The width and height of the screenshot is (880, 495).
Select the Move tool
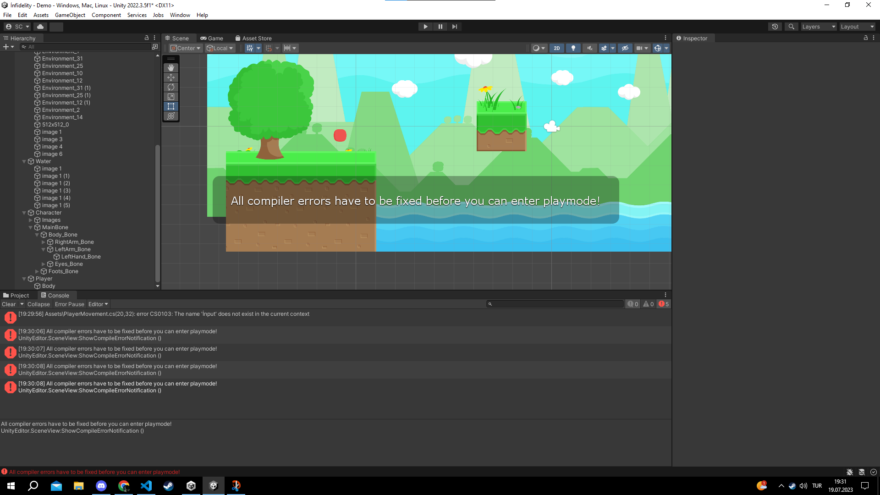(x=171, y=77)
